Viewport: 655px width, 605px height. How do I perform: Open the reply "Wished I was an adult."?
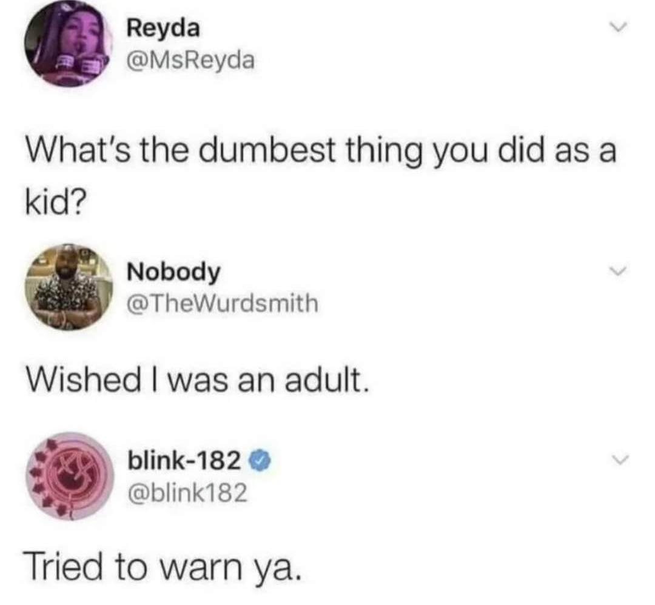198,381
